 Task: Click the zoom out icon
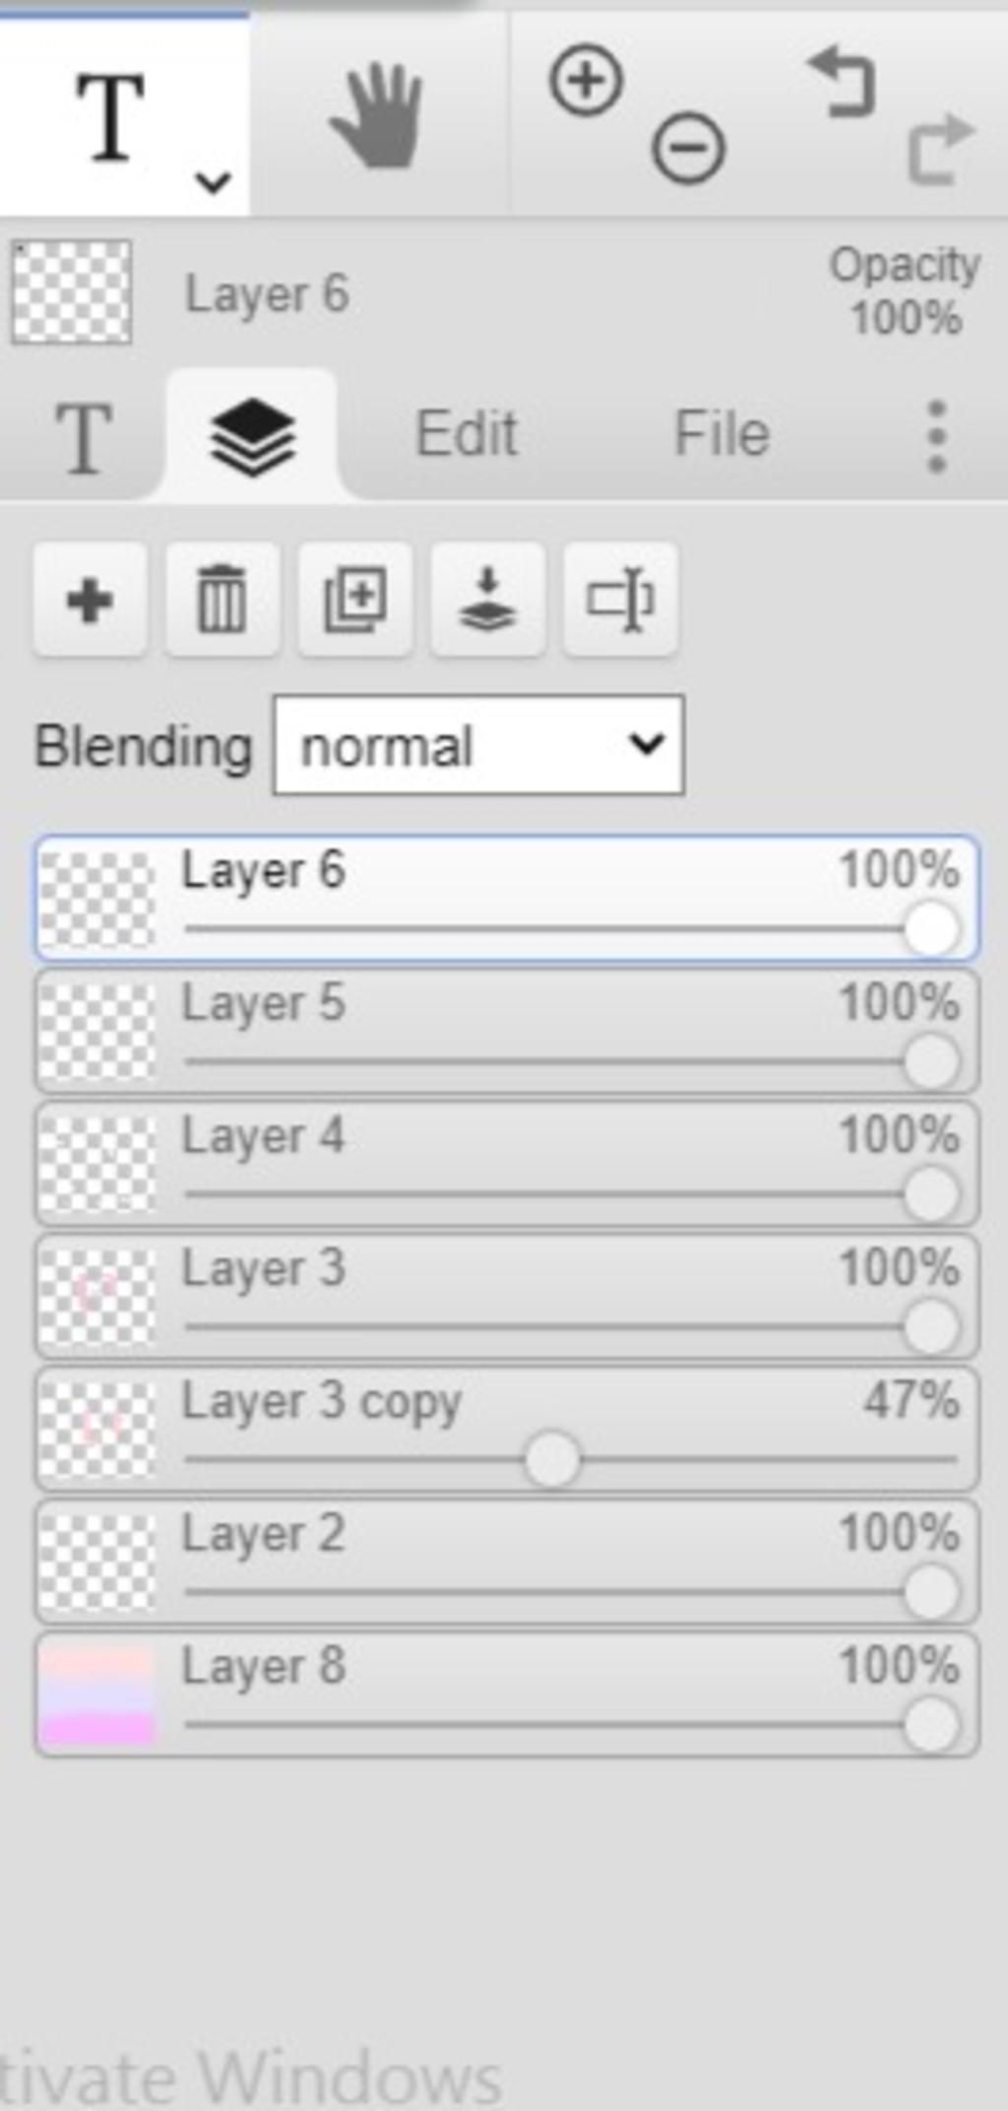coord(688,149)
